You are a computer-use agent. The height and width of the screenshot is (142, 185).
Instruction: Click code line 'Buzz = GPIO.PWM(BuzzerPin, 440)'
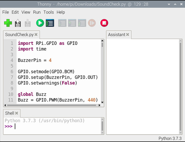click(x=58, y=100)
